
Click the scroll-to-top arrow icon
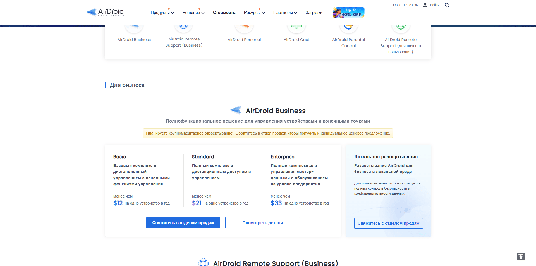[521, 257]
